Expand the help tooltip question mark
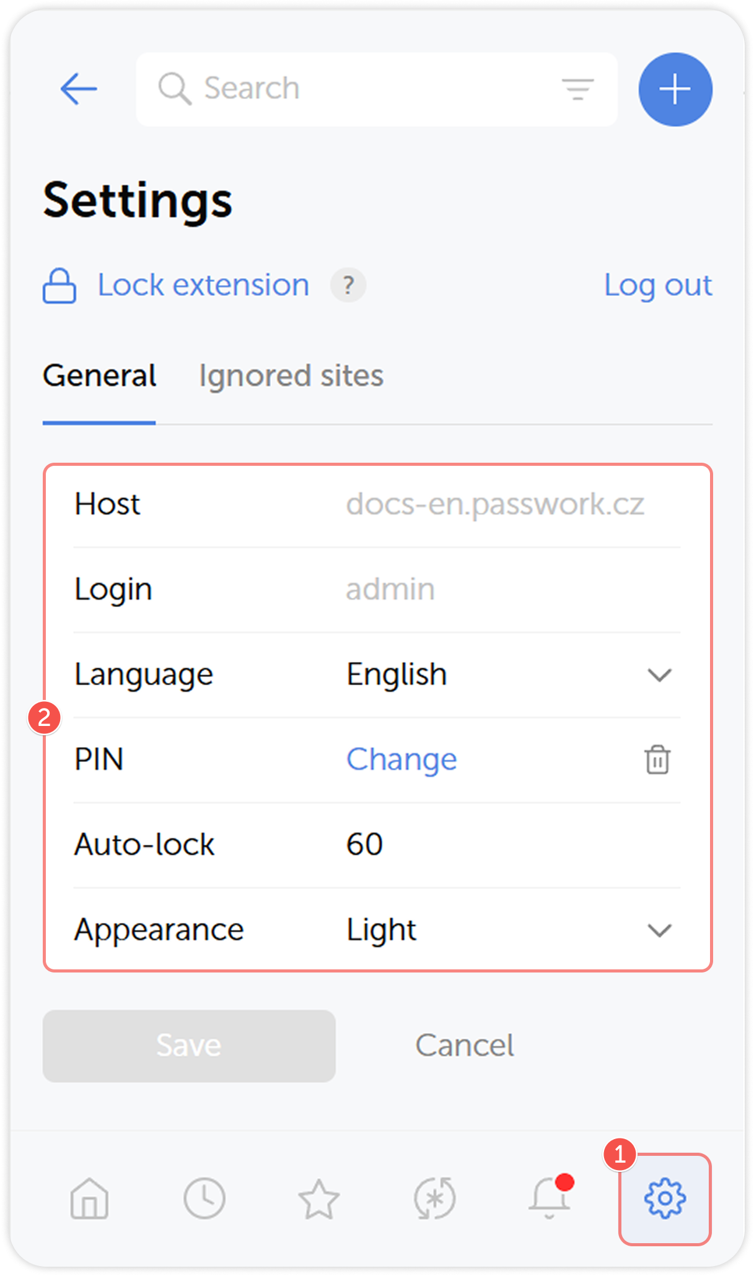 click(348, 286)
